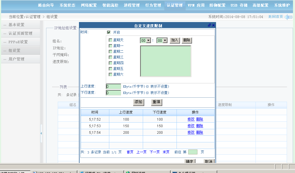This screenshot has height=173, width=295.
Task: Click 删除 link for the 5;17:54 row
Action: pyautogui.click(x=199, y=132)
